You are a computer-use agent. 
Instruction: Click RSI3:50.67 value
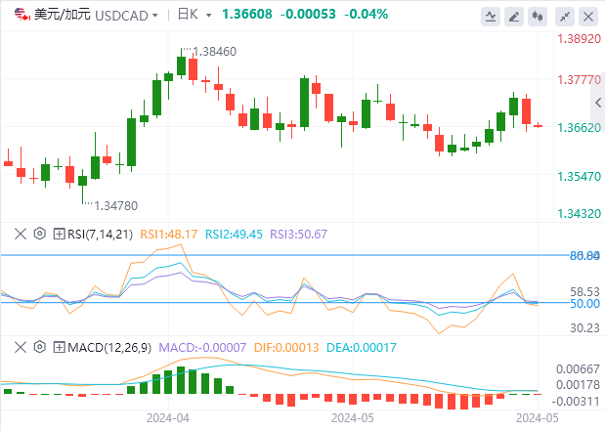point(299,235)
